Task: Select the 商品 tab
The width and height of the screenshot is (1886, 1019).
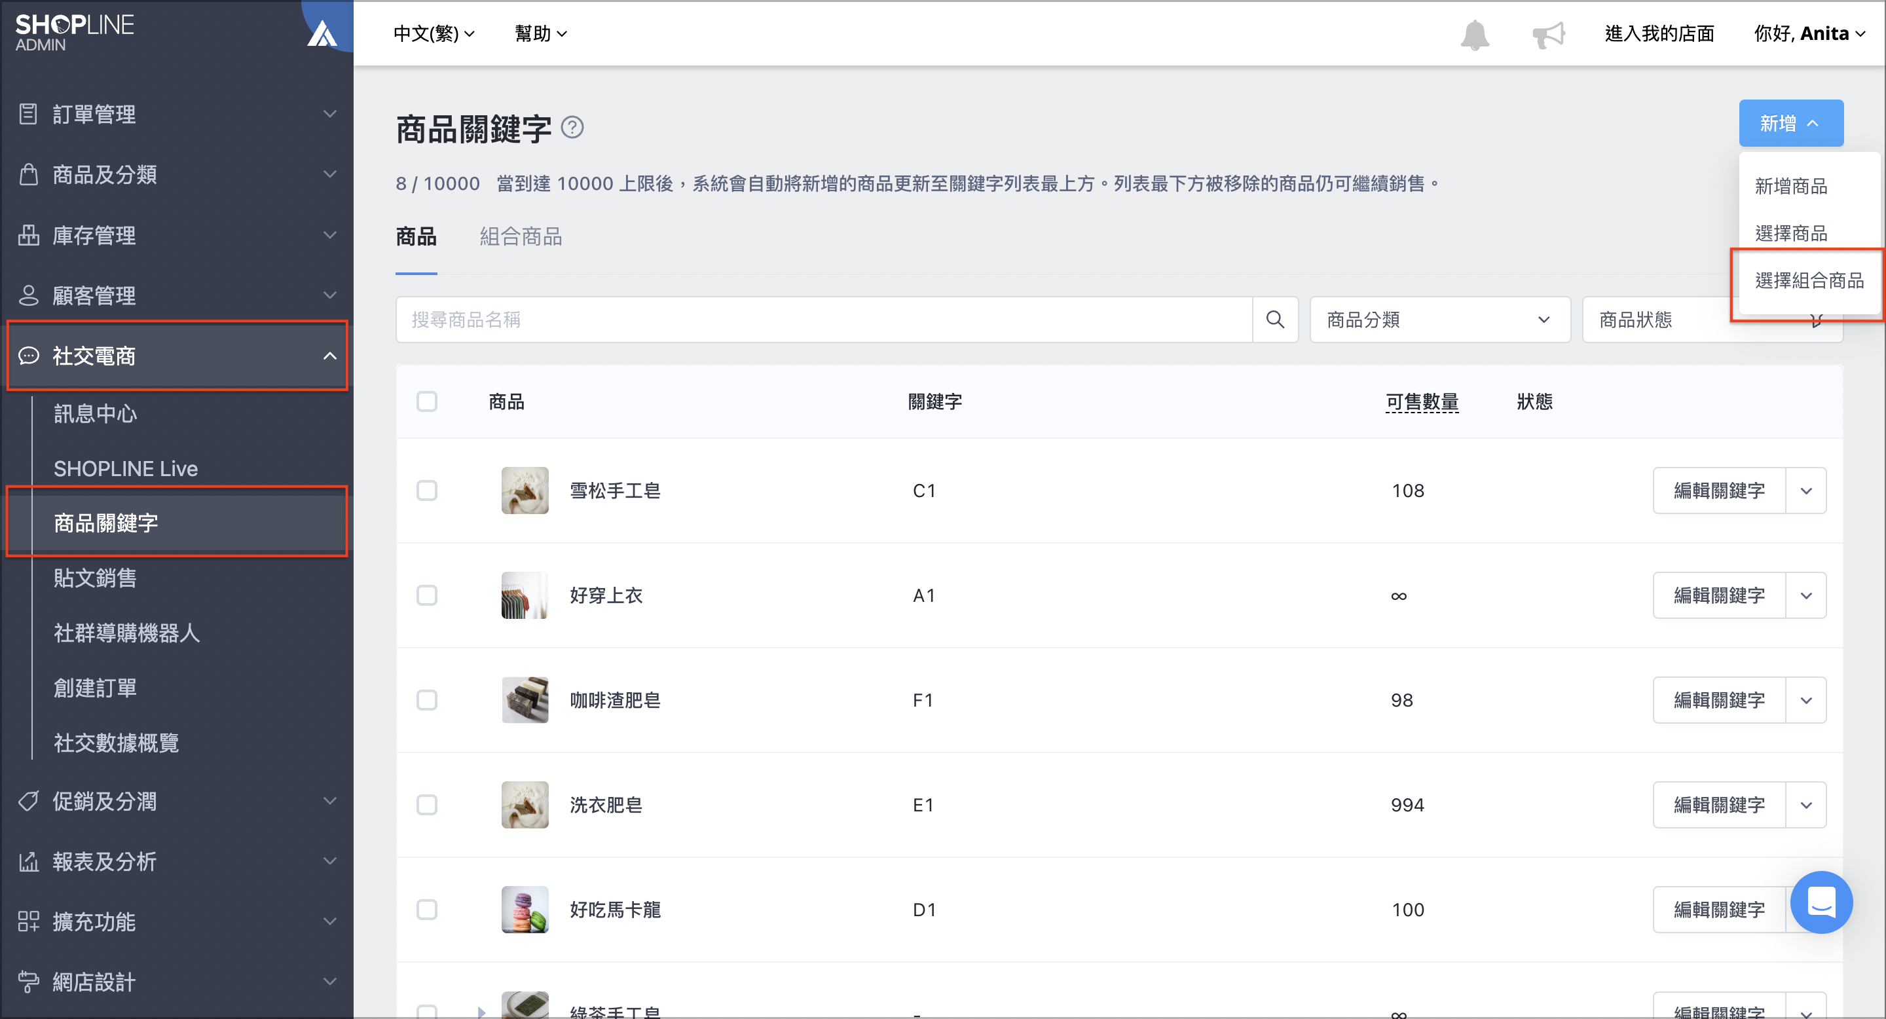Action: [416, 236]
